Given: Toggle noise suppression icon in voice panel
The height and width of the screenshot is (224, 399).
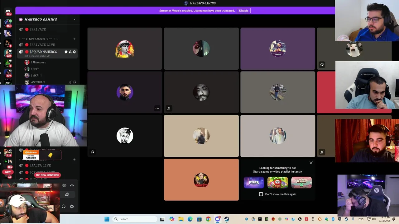Looking at the screenshot, I should [64, 185].
